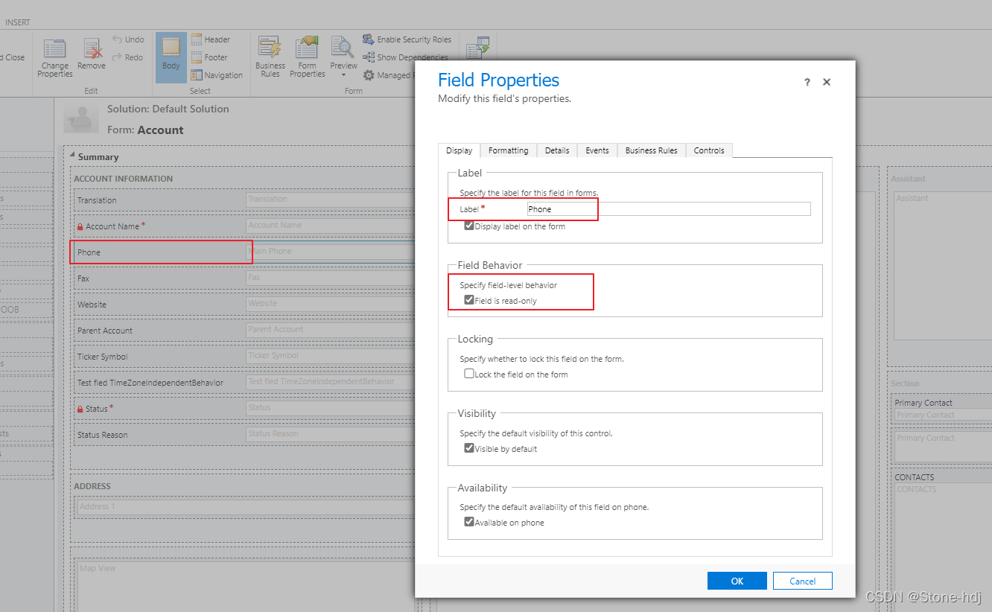The image size is (992, 612).
Task: Click the ADDRESS section header
Action: coord(92,486)
